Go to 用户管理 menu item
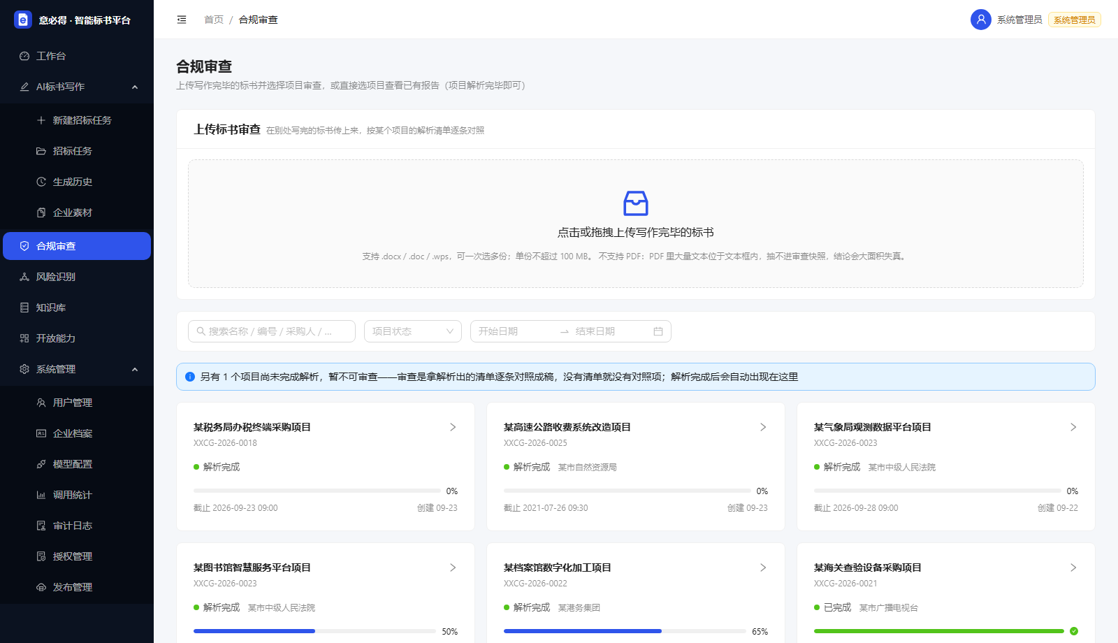The height and width of the screenshot is (643, 1118). click(77, 403)
